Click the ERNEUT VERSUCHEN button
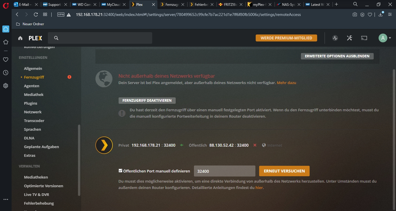 tap(284, 171)
